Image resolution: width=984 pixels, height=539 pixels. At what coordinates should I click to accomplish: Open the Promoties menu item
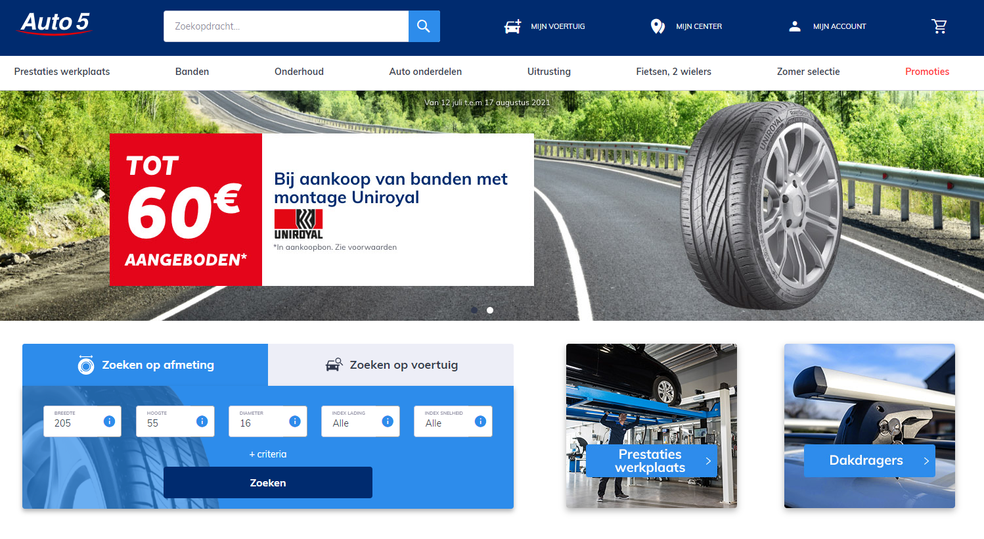click(x=927, y=72)
